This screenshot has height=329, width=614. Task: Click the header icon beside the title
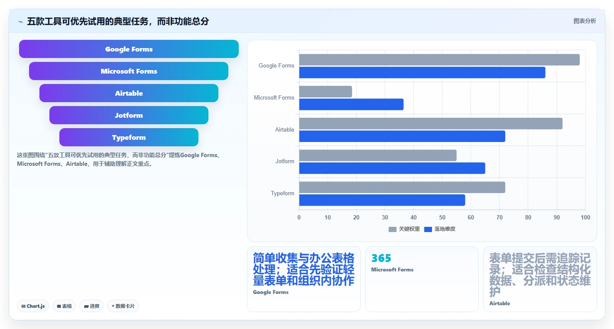[x=20, y=21]
